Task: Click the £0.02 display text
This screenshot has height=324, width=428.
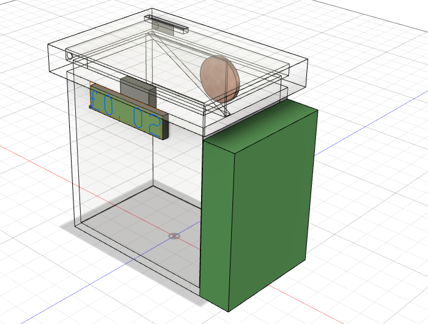Action: point(125,112)
